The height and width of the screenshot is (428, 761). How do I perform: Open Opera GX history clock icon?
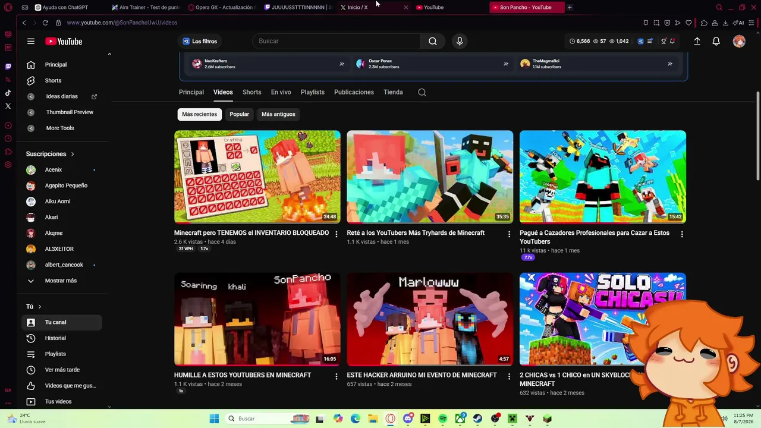click(x=8, y=139)
